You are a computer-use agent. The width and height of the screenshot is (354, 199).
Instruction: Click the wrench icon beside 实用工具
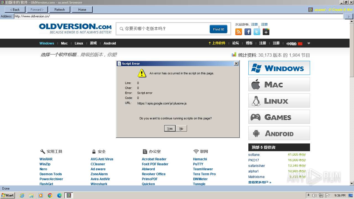coord(43,151)
